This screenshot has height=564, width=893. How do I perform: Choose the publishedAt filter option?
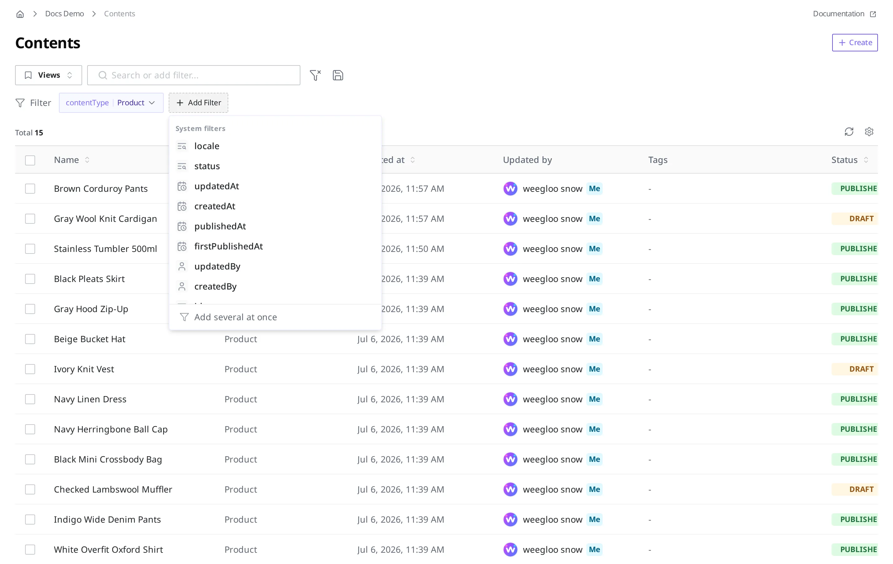tap(275, 226)
